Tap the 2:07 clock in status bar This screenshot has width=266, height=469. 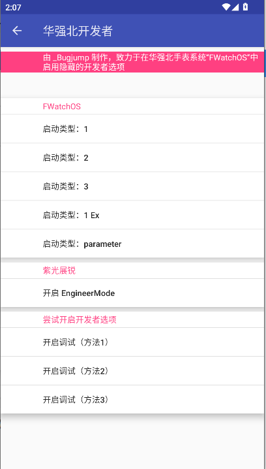click(13, 7)
